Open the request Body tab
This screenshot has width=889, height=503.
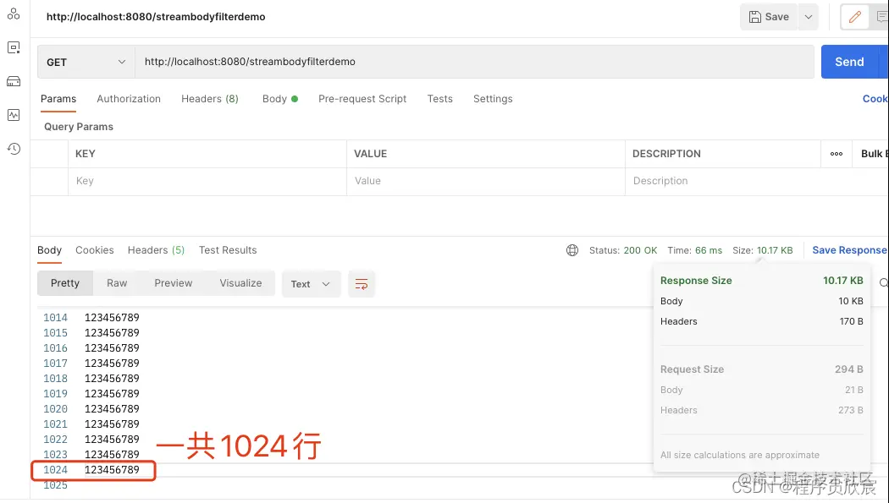[x=280, y=99]
